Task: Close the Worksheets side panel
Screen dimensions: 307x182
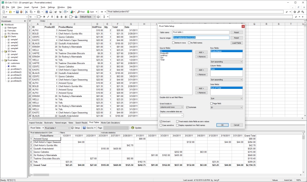Action: [25, 21]
